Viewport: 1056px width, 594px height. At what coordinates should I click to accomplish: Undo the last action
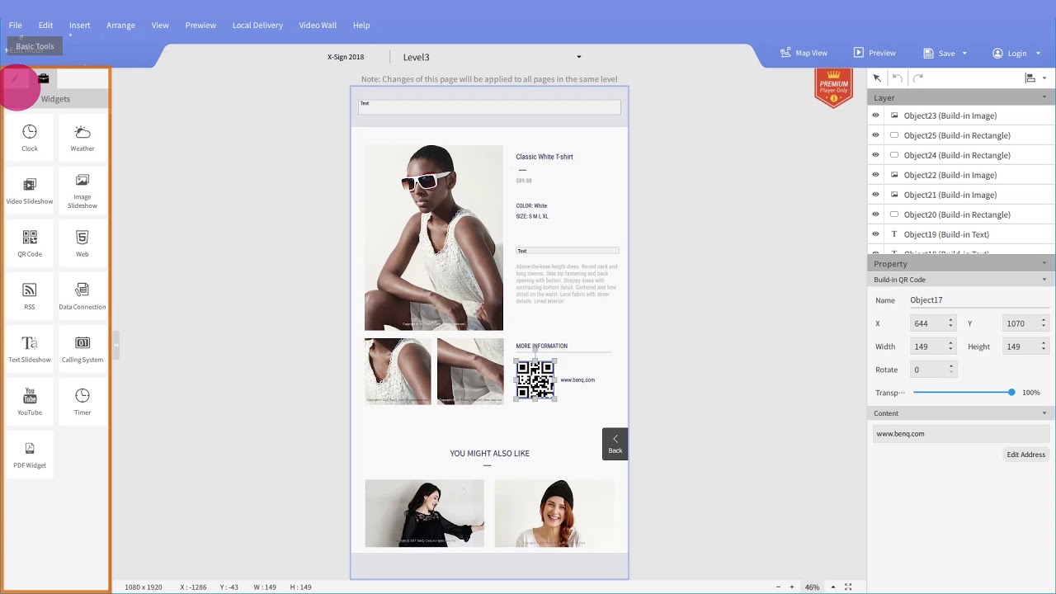[x=898, y=78]
